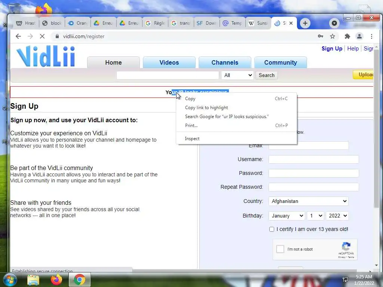Screen dimensions: 383x287
Task: Open the birthday month dropdown
Action: click(x=287, y=216)
